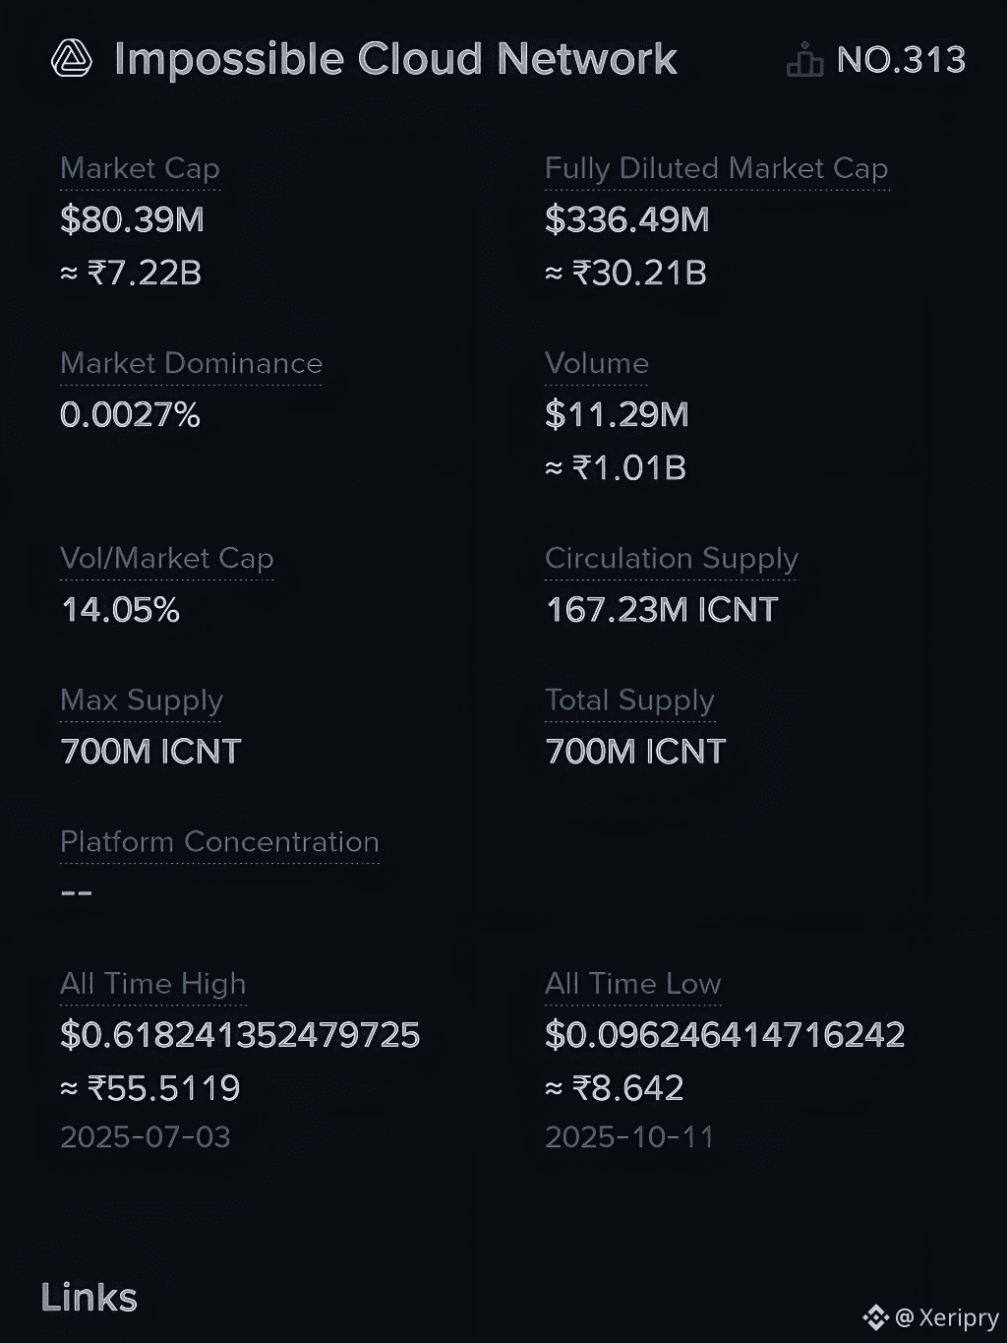
Task: Open the Total Supply definition
Action: pyautogui.click(x=629, y=700)
